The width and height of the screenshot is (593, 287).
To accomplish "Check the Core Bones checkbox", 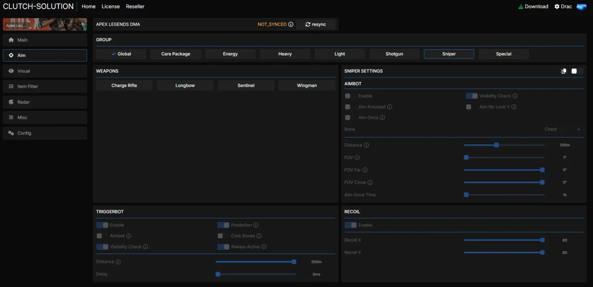I will click(x=220, y=236).
